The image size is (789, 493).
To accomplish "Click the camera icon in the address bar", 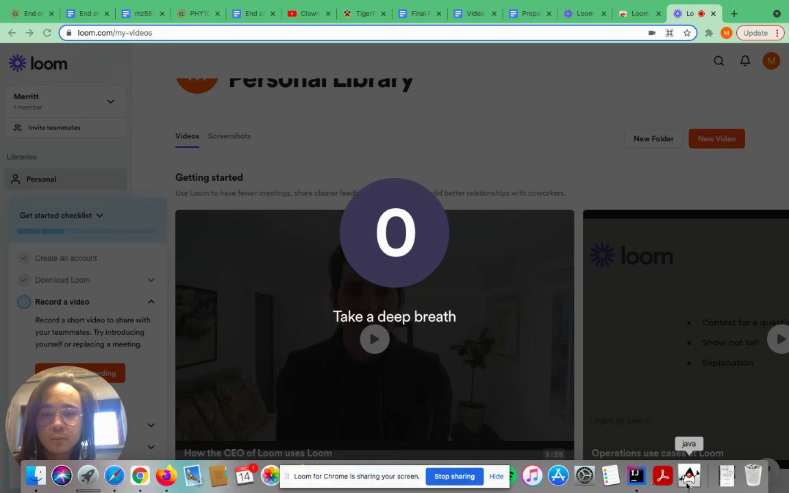I will tap(651, 33).
